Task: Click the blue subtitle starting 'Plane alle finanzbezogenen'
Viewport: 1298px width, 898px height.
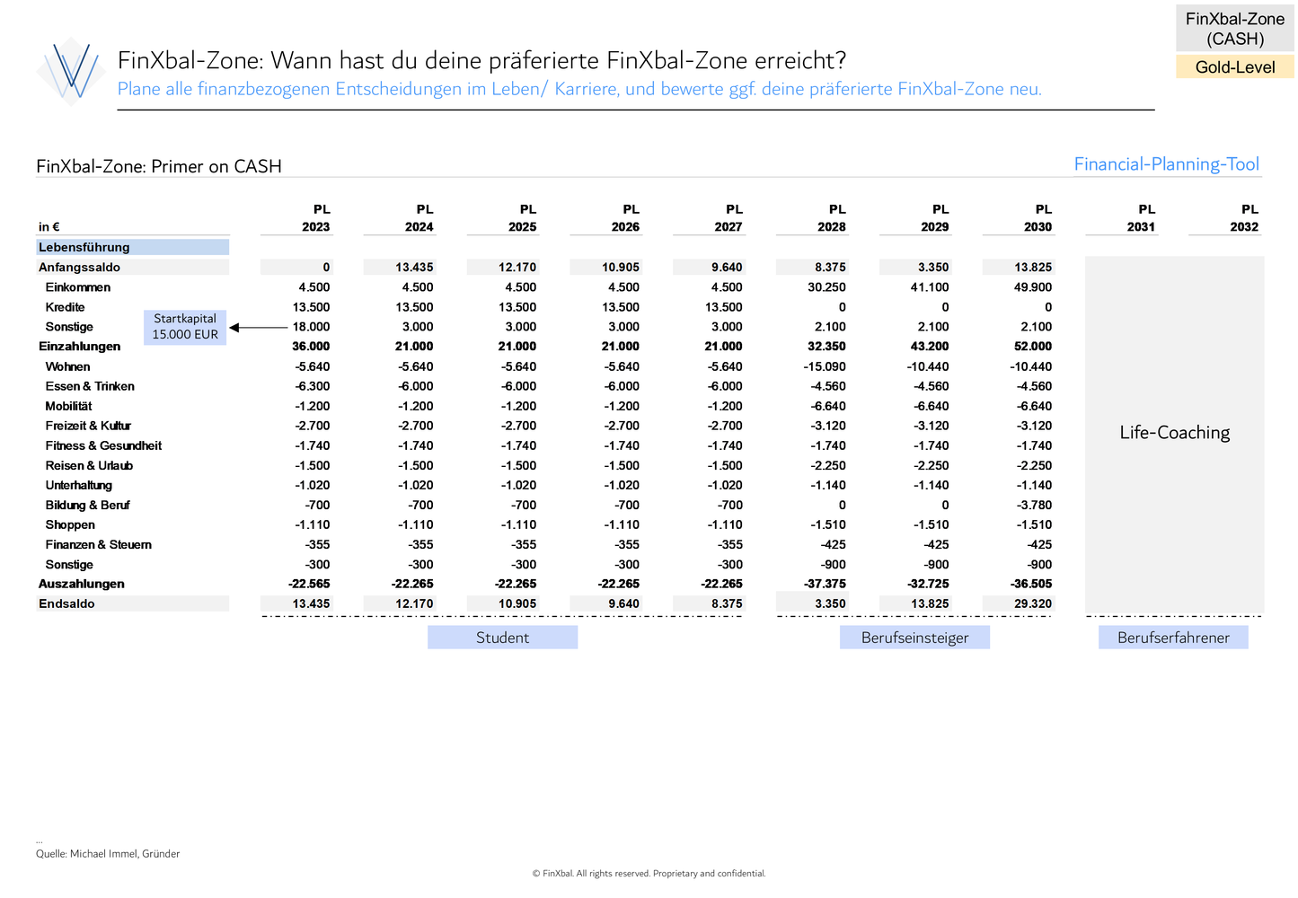Action: coord(579,89)
